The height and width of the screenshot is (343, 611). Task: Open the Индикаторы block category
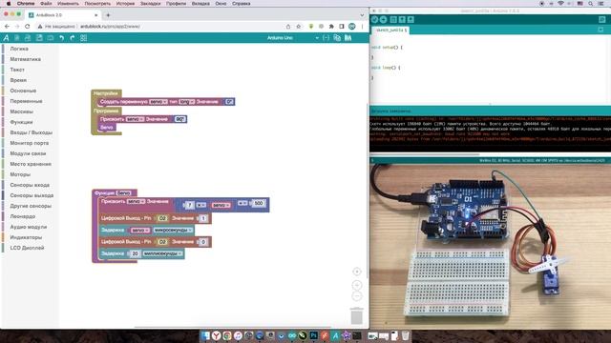coord(26,237)
